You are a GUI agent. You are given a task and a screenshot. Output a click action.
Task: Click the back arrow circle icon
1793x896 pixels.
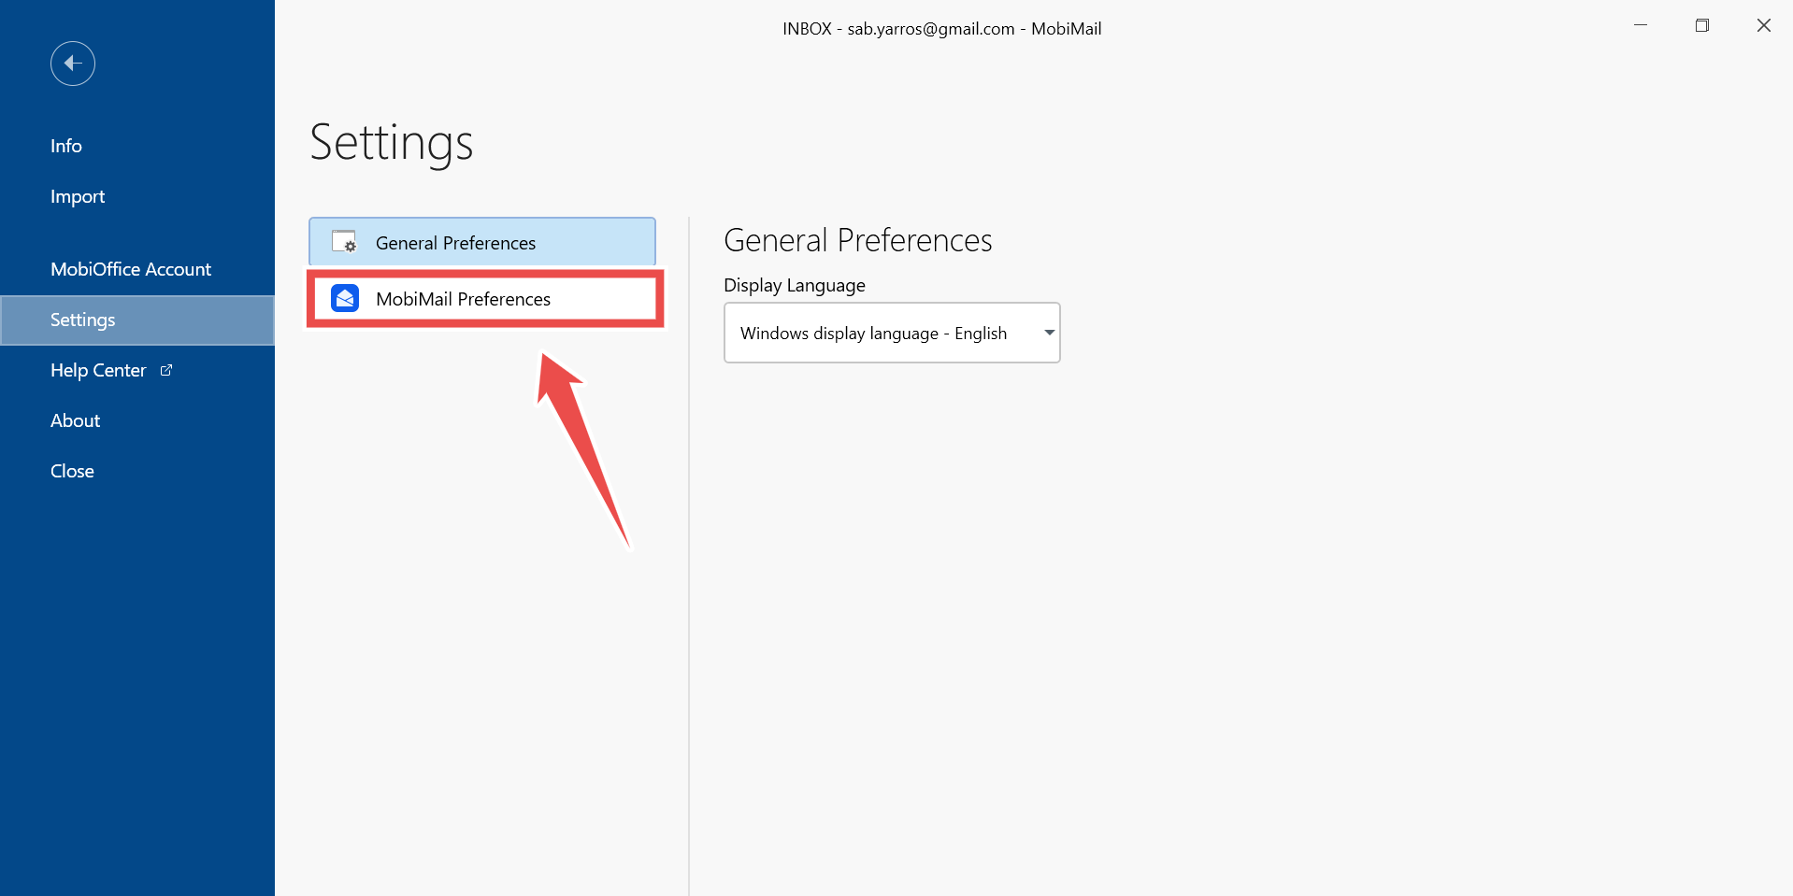coord(73,64)
